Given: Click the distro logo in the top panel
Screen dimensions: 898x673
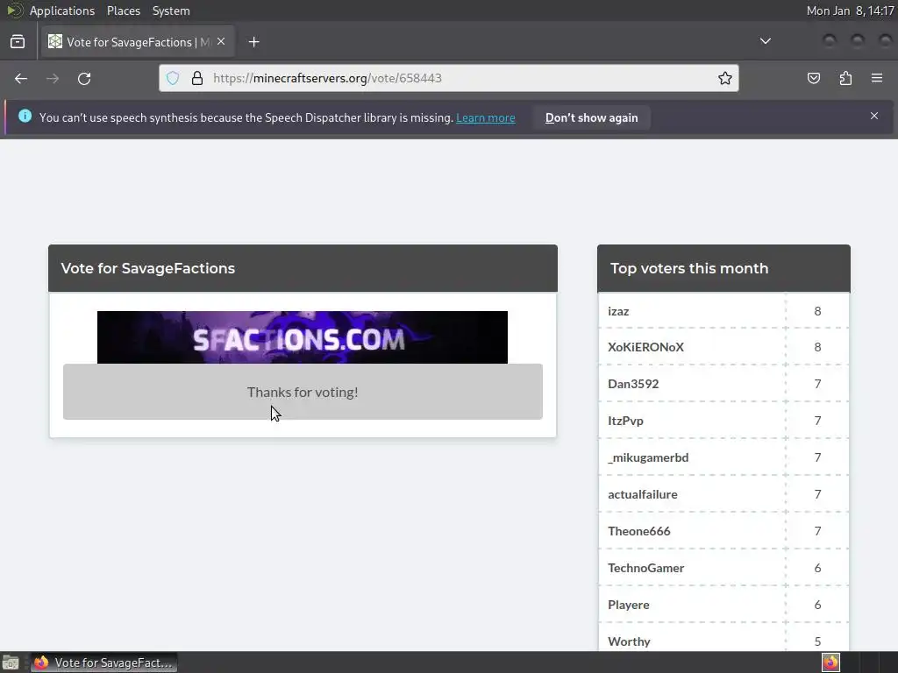Looking at the screenshot, I should click(x=15, y=11).
